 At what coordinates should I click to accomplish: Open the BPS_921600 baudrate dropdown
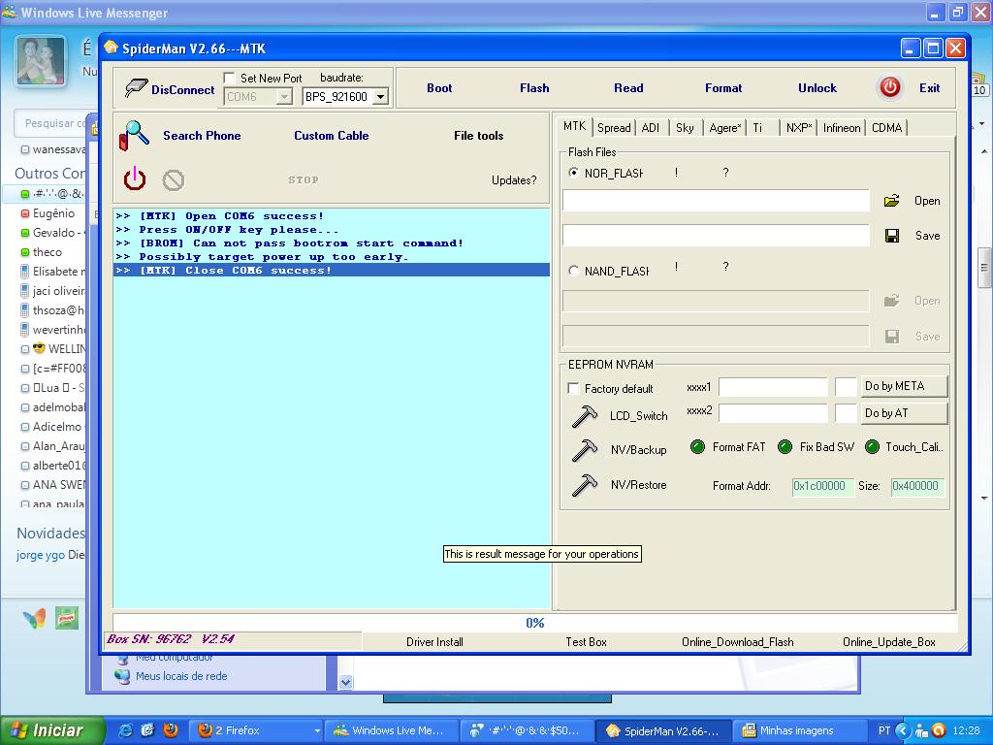[x=380, y=97]
